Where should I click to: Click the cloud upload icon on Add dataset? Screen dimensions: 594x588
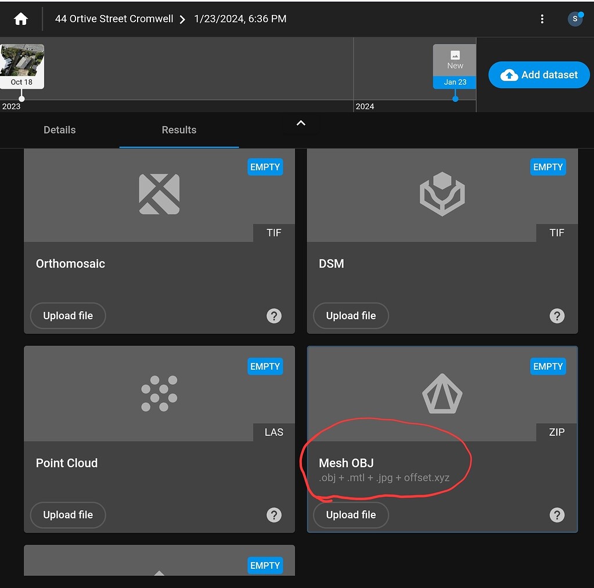(509, 74)
